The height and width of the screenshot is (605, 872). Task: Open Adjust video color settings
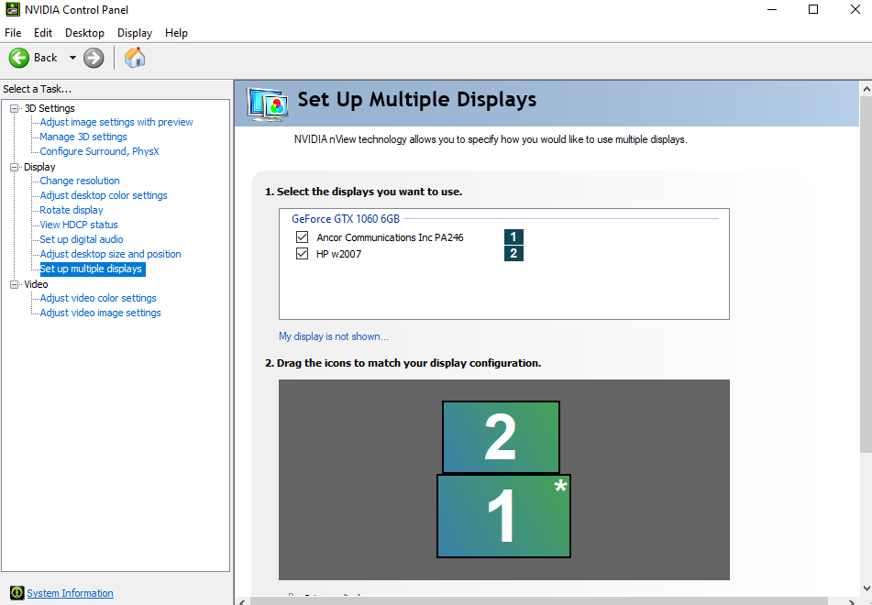(x=98, y=298)
